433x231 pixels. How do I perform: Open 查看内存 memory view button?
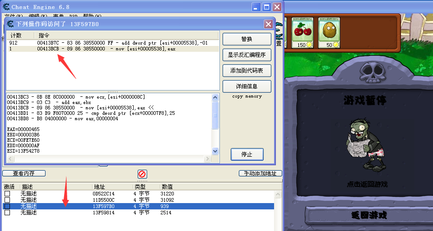pyautogui.click(x=24, y=173)
